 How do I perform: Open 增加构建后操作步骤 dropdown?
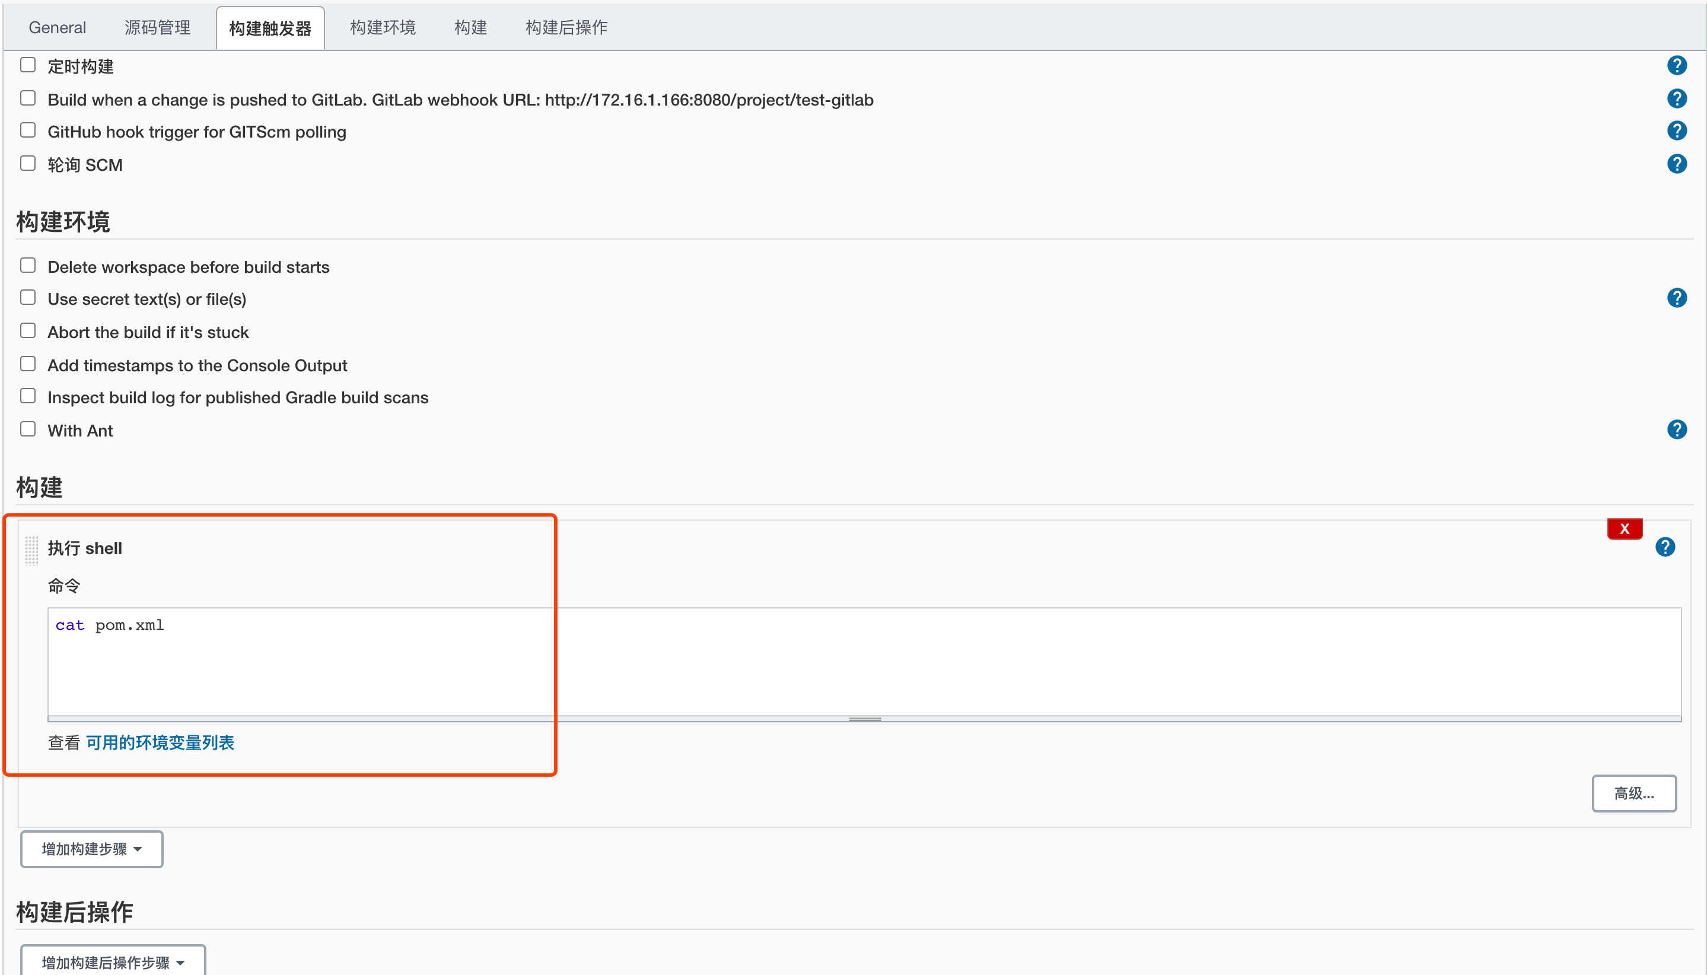pyautogui.click(x=113, y=961)
